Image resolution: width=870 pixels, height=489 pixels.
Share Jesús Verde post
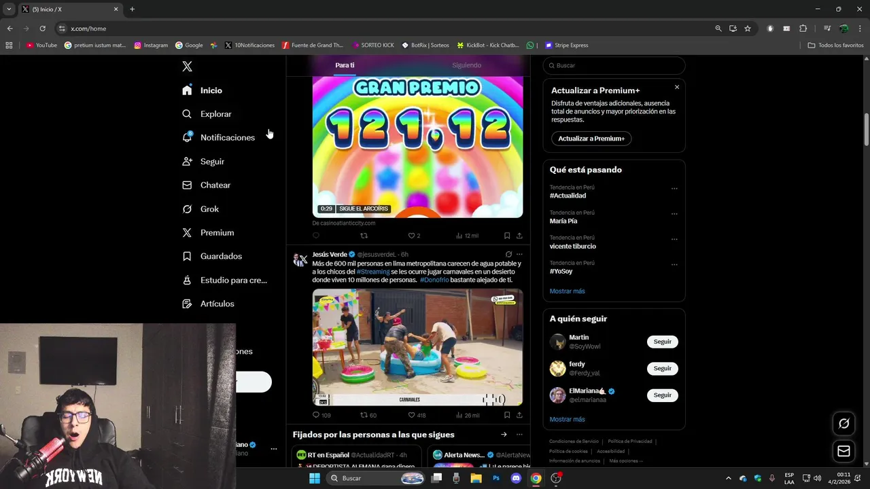click(x=519, y=415)
